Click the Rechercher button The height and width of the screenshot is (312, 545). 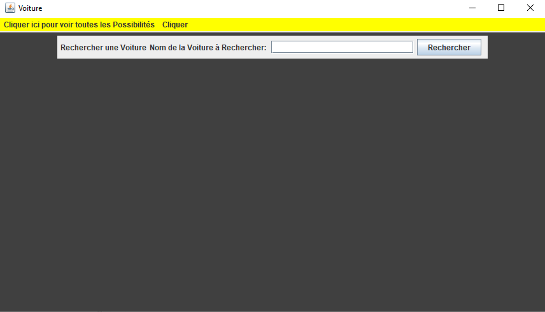point(449,47)
